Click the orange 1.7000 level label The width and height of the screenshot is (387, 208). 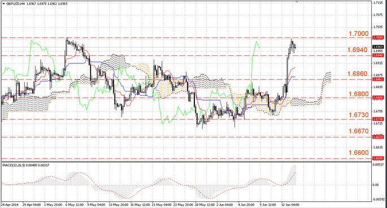coord(358,33)
